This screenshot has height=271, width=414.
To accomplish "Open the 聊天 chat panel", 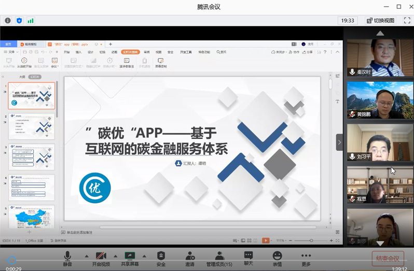I will click(x=249, y=257).
